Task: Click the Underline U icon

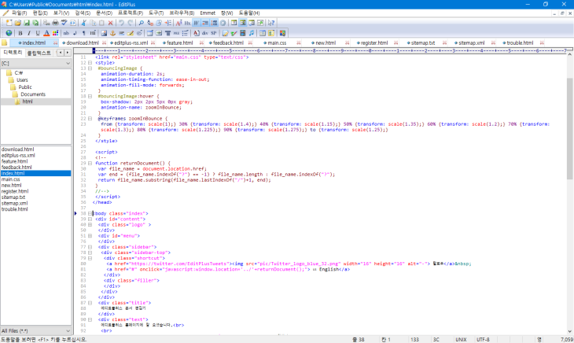Action: (37, 33)
